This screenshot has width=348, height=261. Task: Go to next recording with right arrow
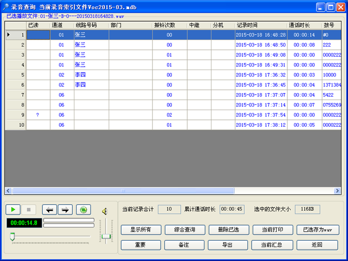(65, 210)
